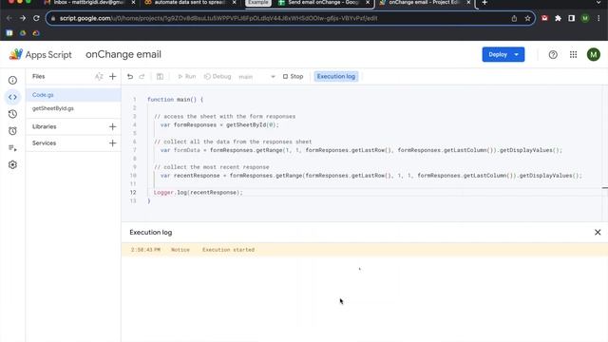This screenshot has width=608, height=342.
Task: Add a library with Libraries plus icon
Action: (112, 126)
